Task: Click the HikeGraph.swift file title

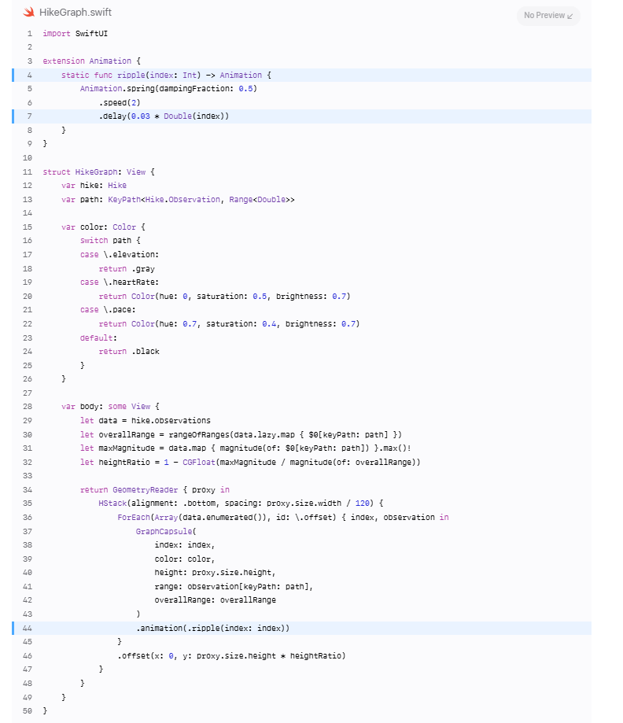Action: [76, 13]
